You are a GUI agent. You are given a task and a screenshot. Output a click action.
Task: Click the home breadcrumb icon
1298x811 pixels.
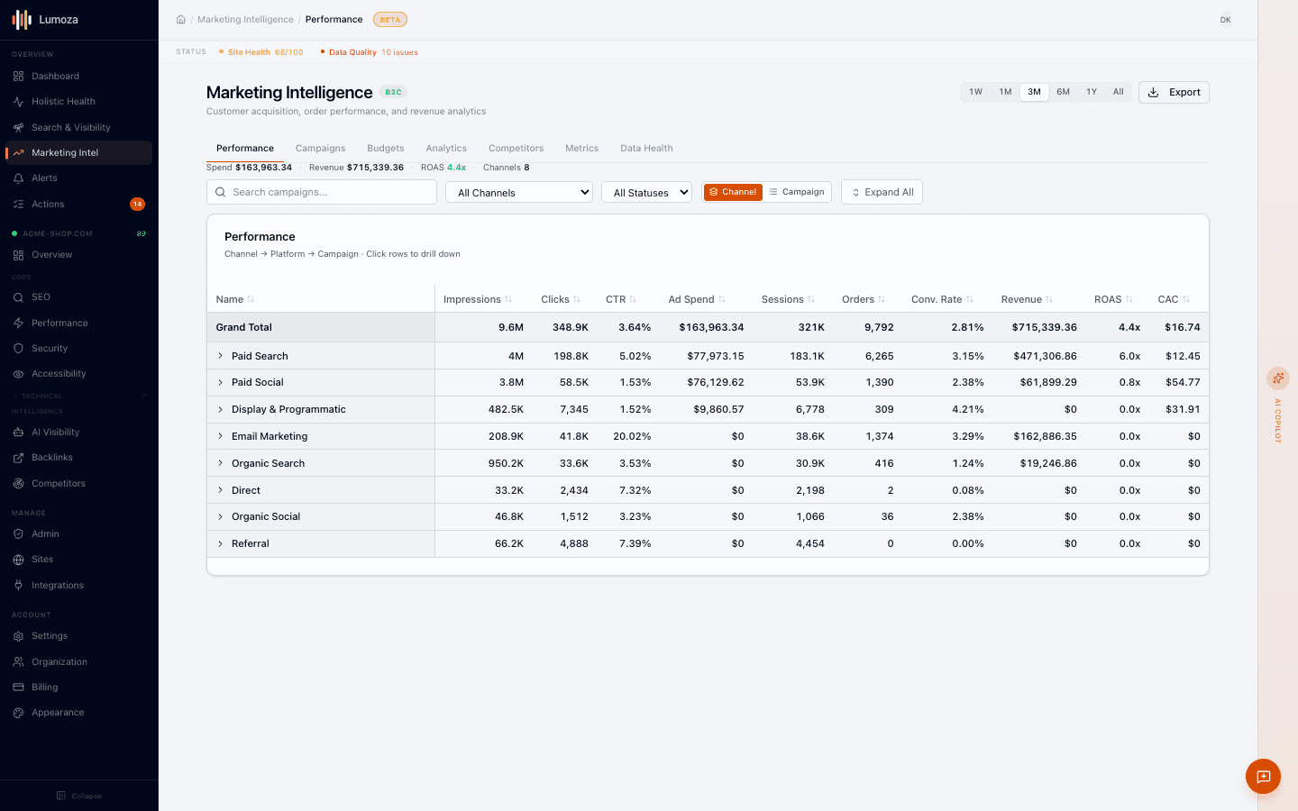[180, 19]
